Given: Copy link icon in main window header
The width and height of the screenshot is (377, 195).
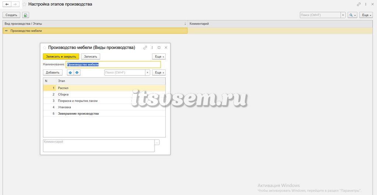Looking at the screenshot, I should pos(359,4).
